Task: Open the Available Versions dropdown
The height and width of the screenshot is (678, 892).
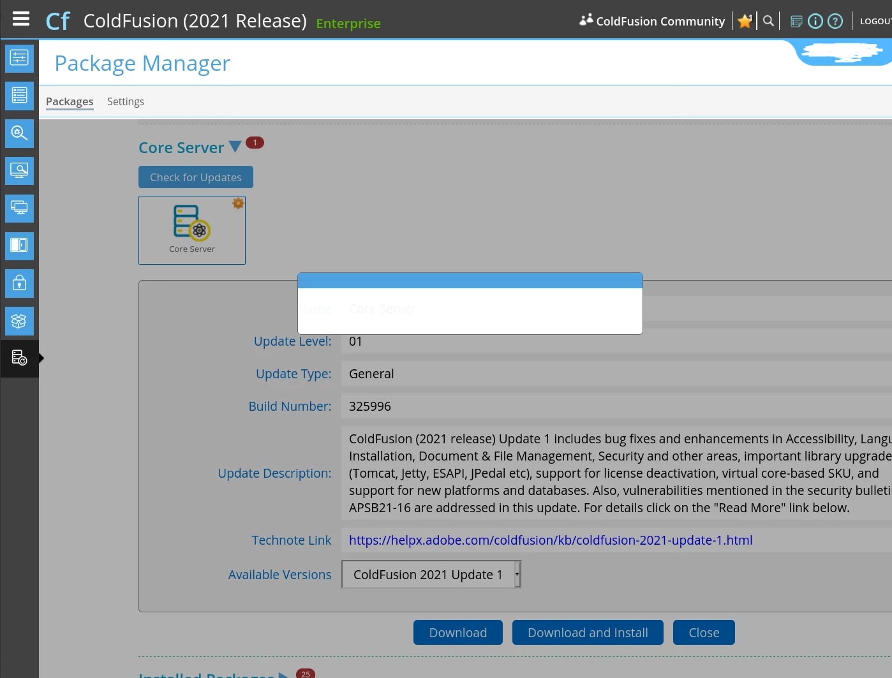Action: point(431,575)
